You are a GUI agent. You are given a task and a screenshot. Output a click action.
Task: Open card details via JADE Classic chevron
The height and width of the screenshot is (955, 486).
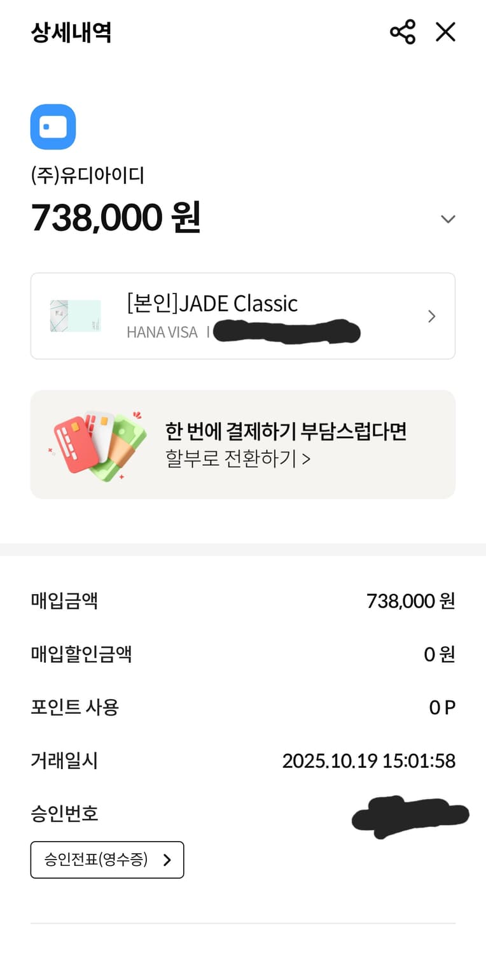tap(431, 316)
